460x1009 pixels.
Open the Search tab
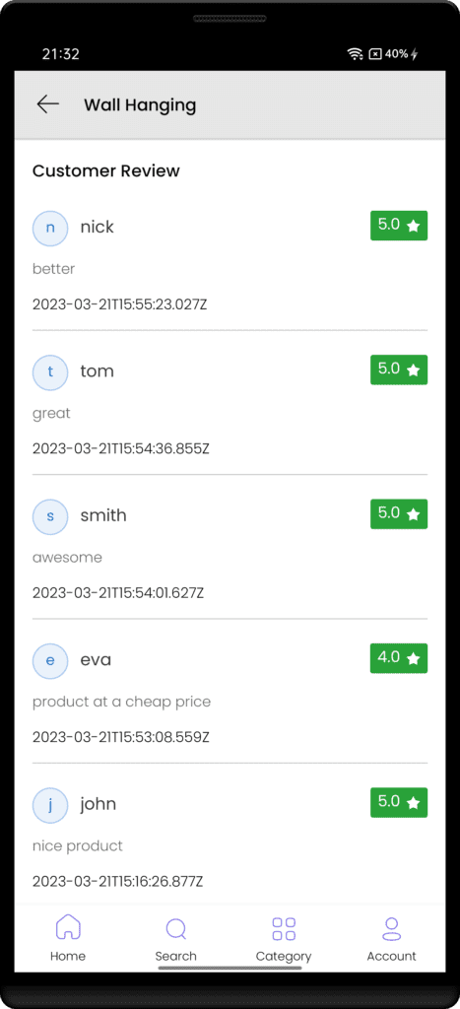[x=175, y=939]
